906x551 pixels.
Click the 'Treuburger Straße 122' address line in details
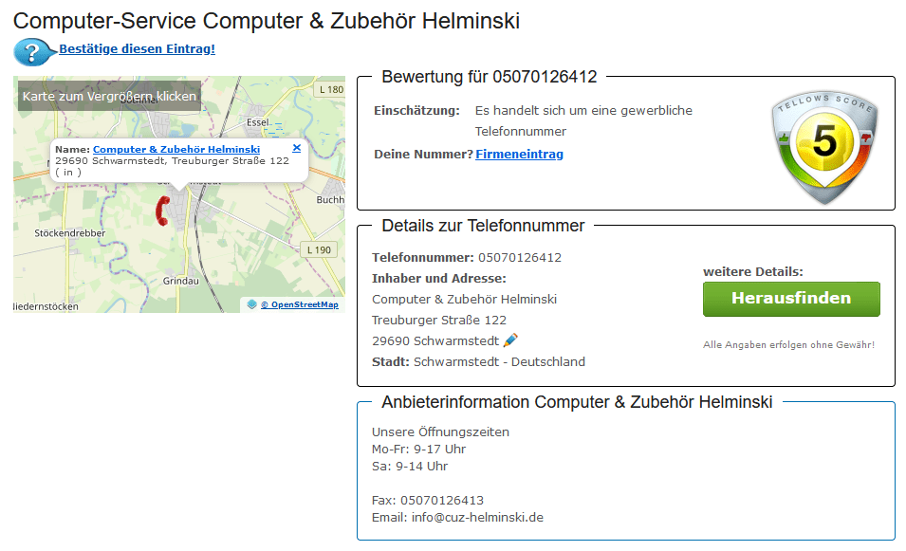pos(439,320)
